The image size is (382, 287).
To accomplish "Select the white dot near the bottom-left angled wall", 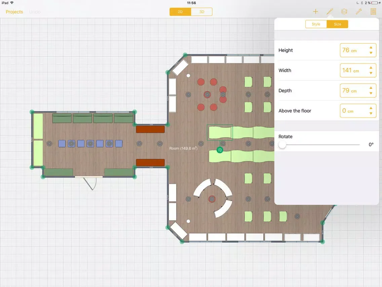I will pos(188,221).
